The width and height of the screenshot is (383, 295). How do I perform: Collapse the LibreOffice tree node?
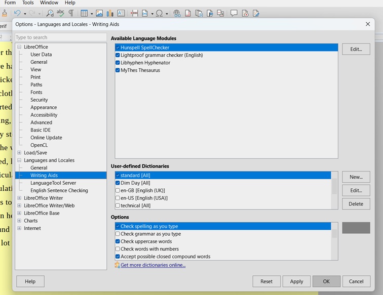pyautogui.click(x=19, y=47)
